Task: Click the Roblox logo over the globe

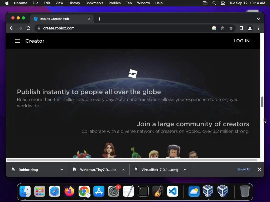Action: (133, 74)
